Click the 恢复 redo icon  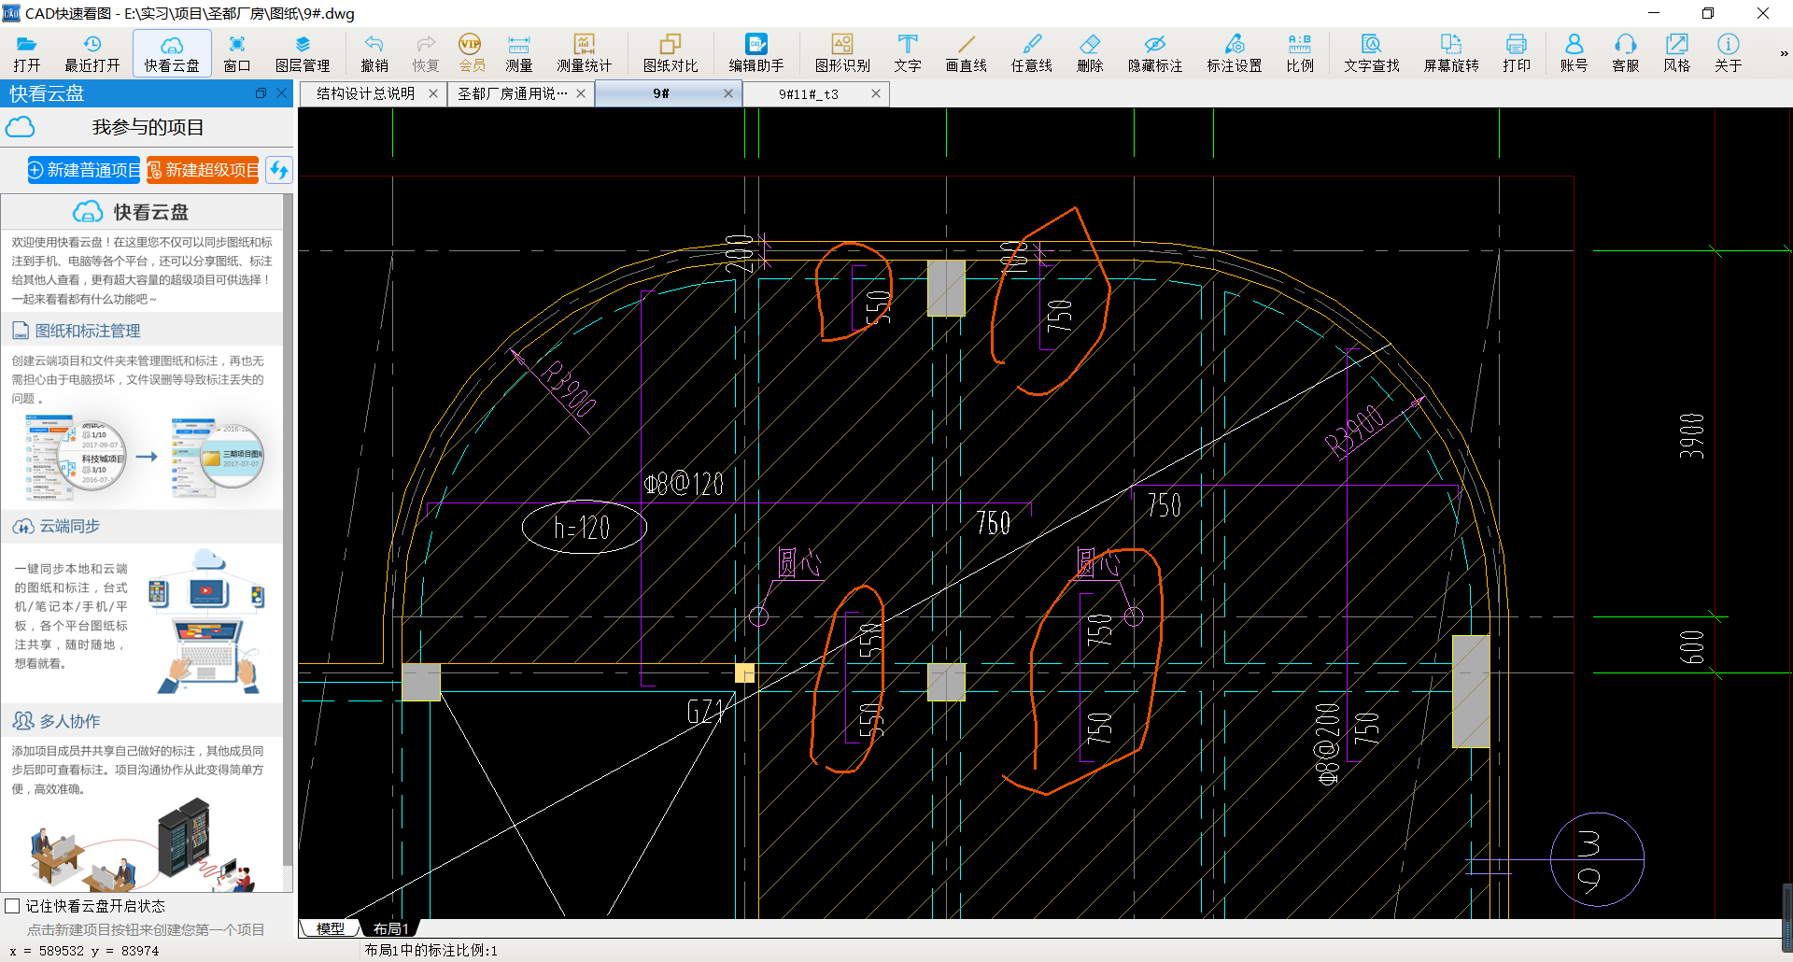tap(426, 53)
